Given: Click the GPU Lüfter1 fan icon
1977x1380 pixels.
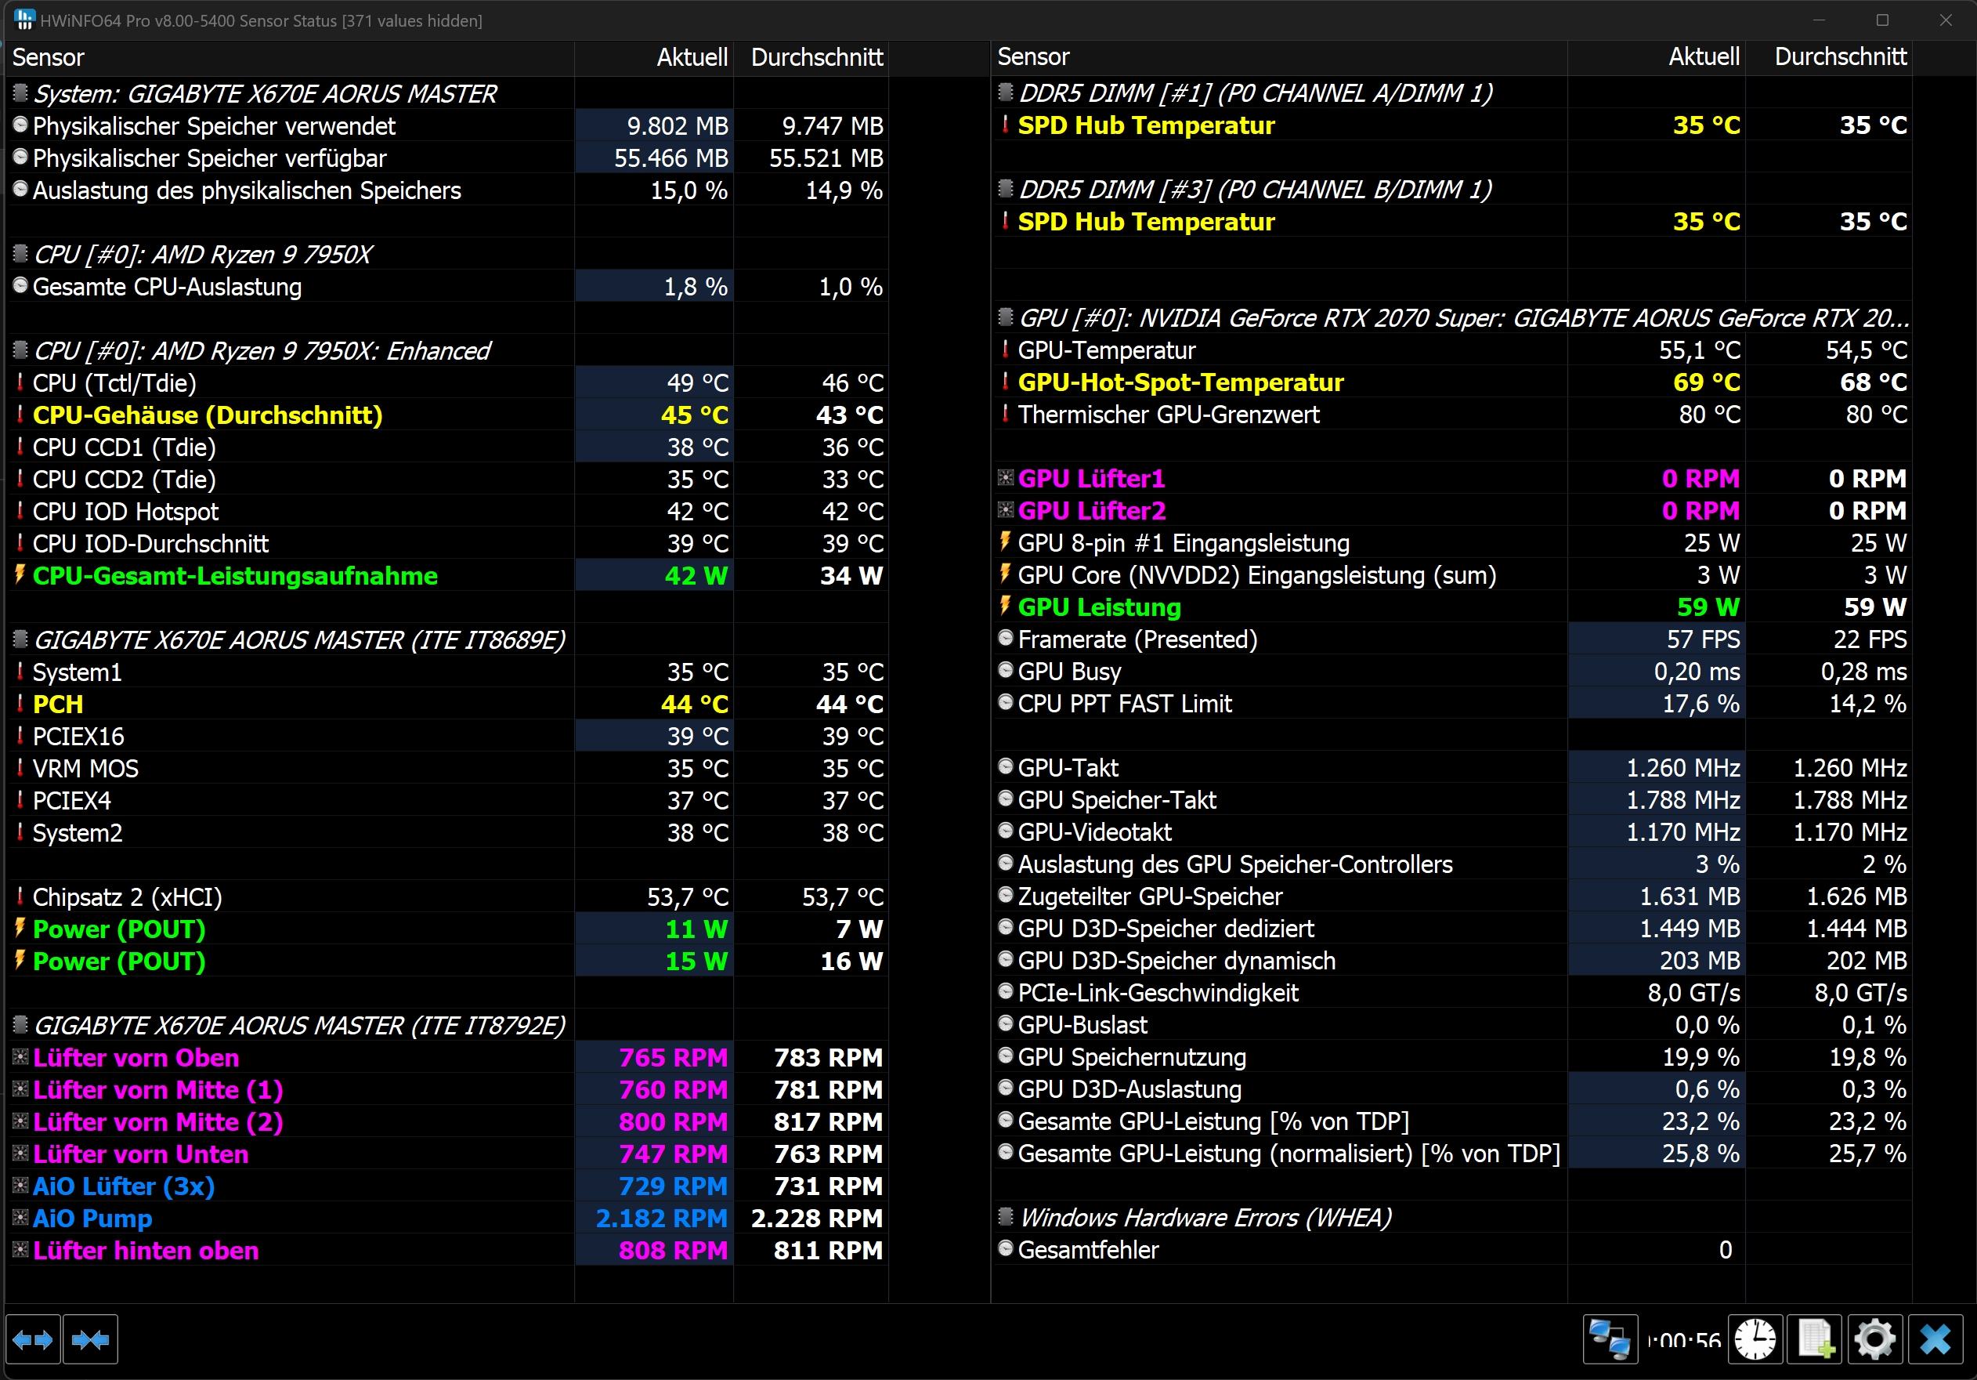Looking at the screenshot, I should (1005, 478).
